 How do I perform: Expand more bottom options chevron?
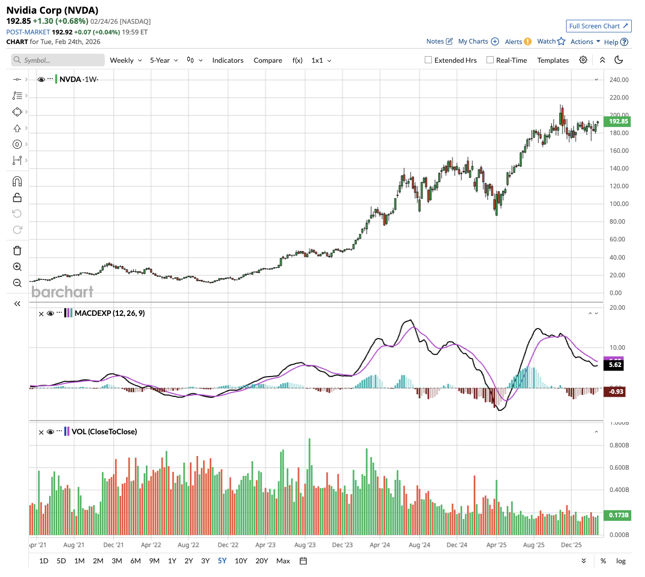[x=584, y=561]
